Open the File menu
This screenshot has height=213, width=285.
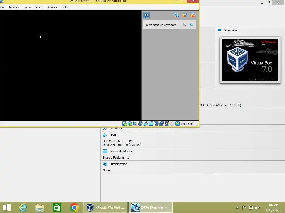tap(3, 7)
